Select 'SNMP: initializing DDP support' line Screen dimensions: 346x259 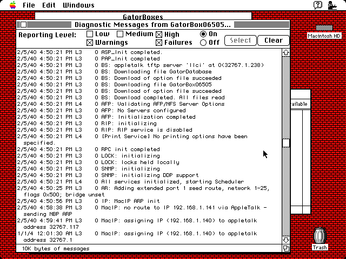[149, 175]
